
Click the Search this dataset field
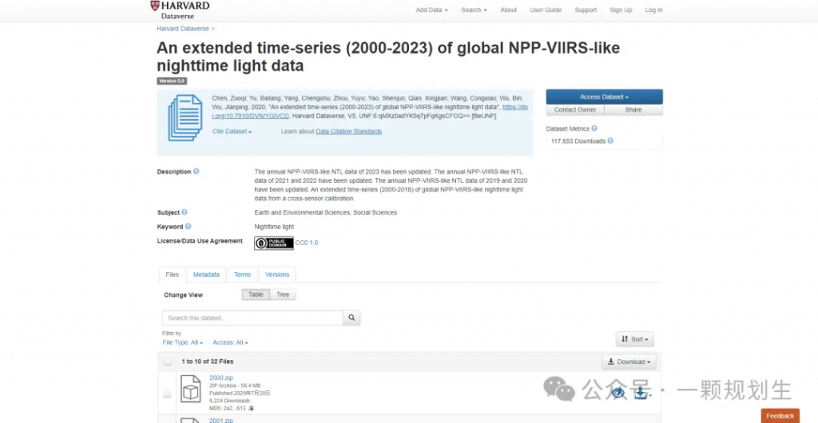pyautogui.click(x=252, y=318)
